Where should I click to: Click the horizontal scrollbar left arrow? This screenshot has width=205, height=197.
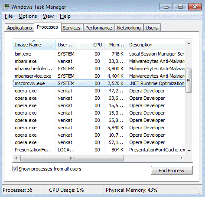point(16,158)
